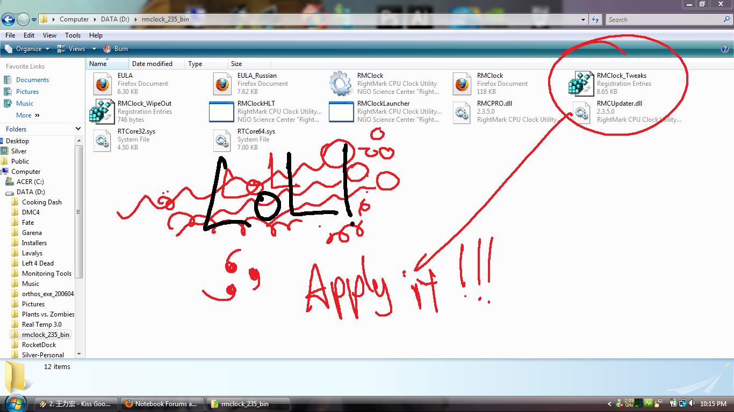This screenshot has width=734, height=412.
Task: Select Desktop in folder tree
Action: tap(17, 141)
